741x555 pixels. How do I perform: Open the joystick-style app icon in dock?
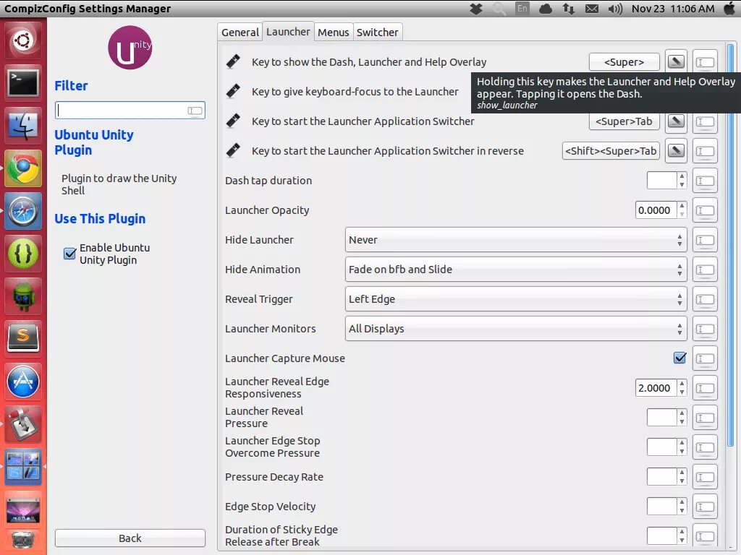23,423
